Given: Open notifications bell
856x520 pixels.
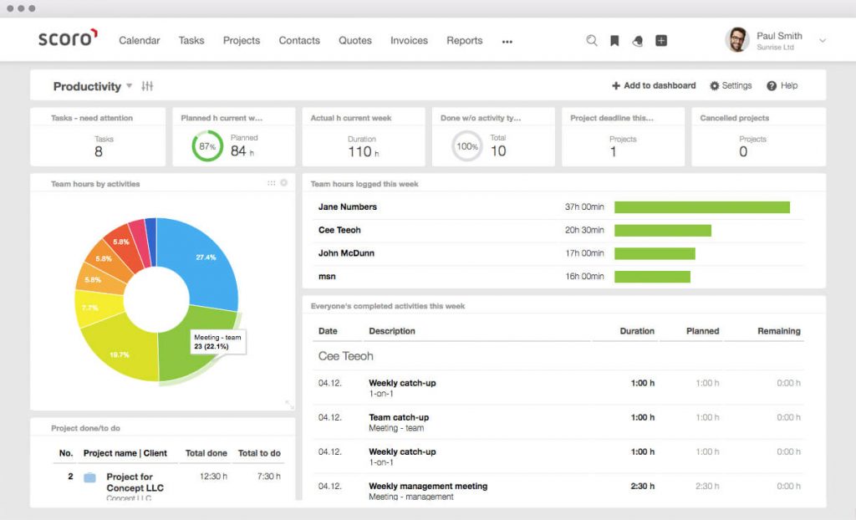Looking at the screenshot, I should (x=637, y=40).
